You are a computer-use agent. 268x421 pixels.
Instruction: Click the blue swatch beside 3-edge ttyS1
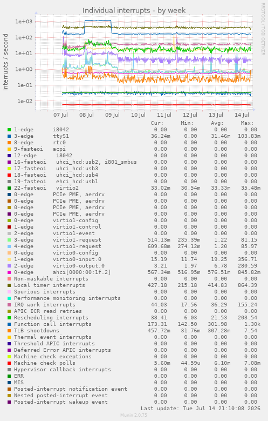pyautogui.click(x=9, y=136)
